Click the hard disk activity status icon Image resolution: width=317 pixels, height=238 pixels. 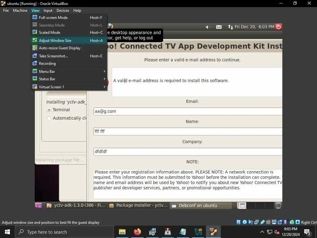click(239, 222)
